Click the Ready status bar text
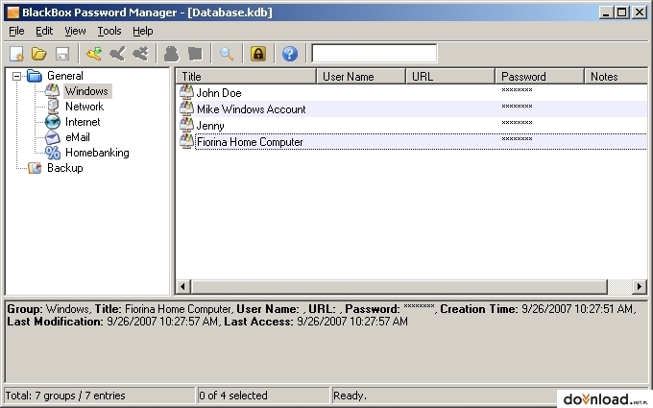Screen dimensions: 653x408 [350, 396]
